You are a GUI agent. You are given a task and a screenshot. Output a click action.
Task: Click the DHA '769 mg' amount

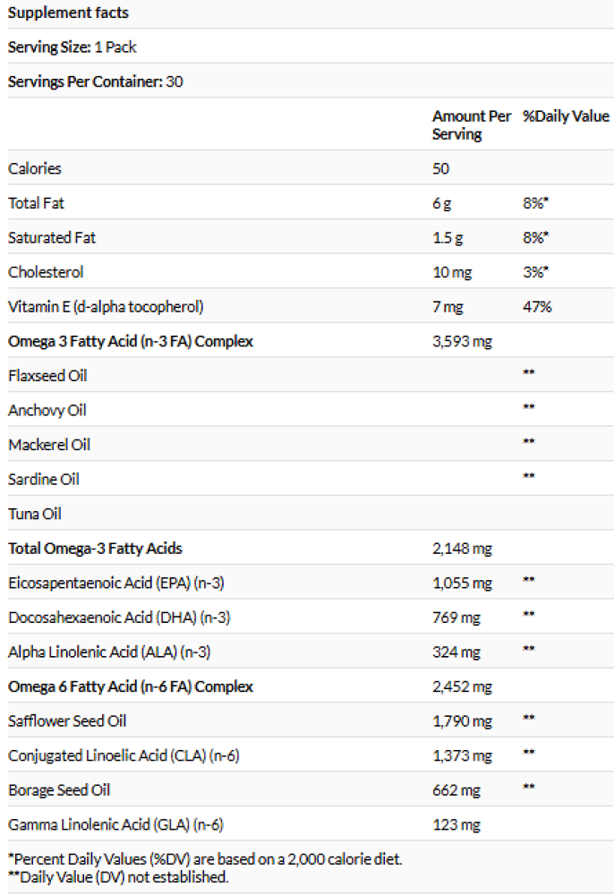pyautogui.click(x=456, y=618)
